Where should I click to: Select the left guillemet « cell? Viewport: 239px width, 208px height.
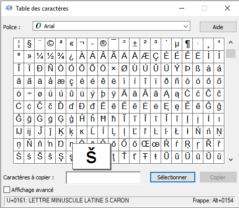pyautogui.click(x=71, y=44)
